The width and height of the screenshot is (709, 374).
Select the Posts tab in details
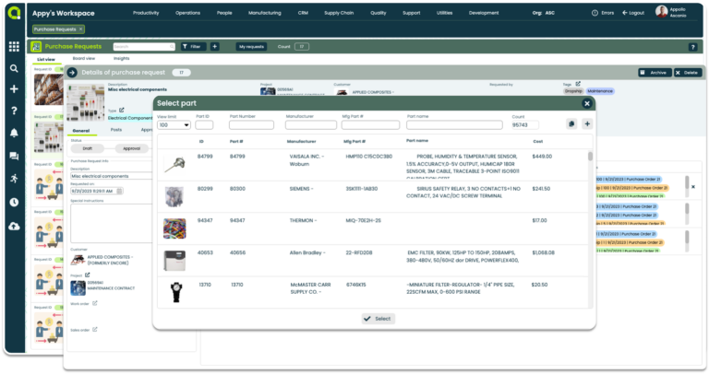click(116, 130)
